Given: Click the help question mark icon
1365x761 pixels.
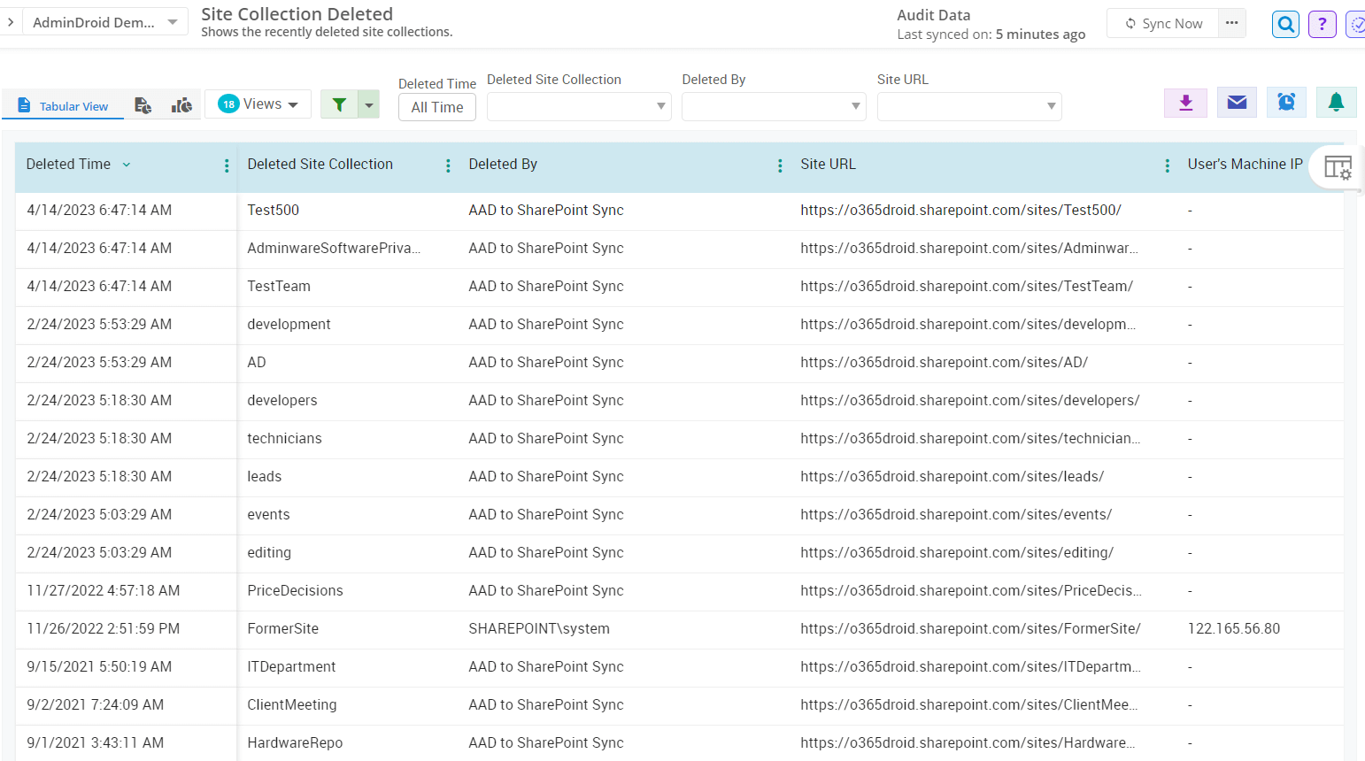Looking at the screenshot, I should click(x=1322, y=24).
